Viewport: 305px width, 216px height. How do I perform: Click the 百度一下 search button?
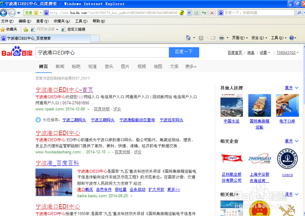point(184,52)
